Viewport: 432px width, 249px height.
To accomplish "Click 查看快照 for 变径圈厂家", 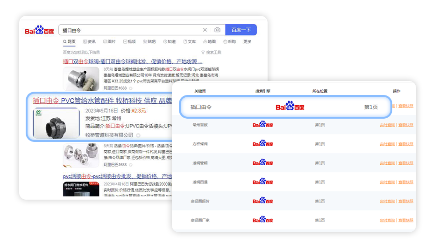I will pos(406,220).
